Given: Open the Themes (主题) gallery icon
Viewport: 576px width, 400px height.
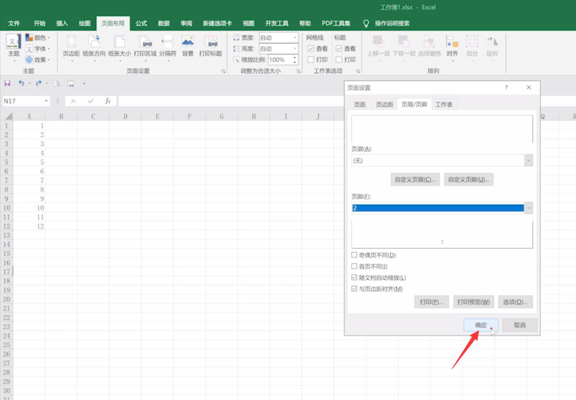Looking at the screenshot, I should coord(14,42).
